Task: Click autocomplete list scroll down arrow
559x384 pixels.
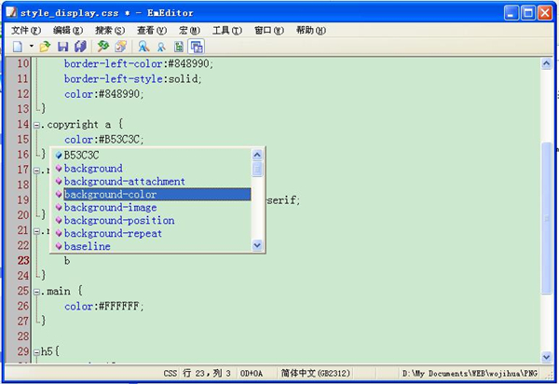Action: pos(258,245)
